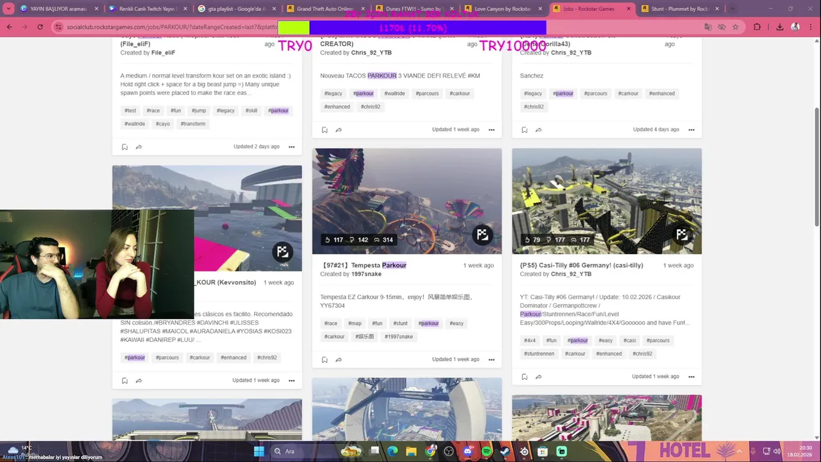Bookmark the Casi-Tilly #06 Germany job
The height and width of the screenshot is (462, 821).
pos(524,377)
